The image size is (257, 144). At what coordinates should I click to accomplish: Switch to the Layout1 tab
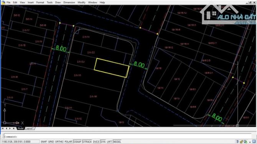[x=30, y=128]
